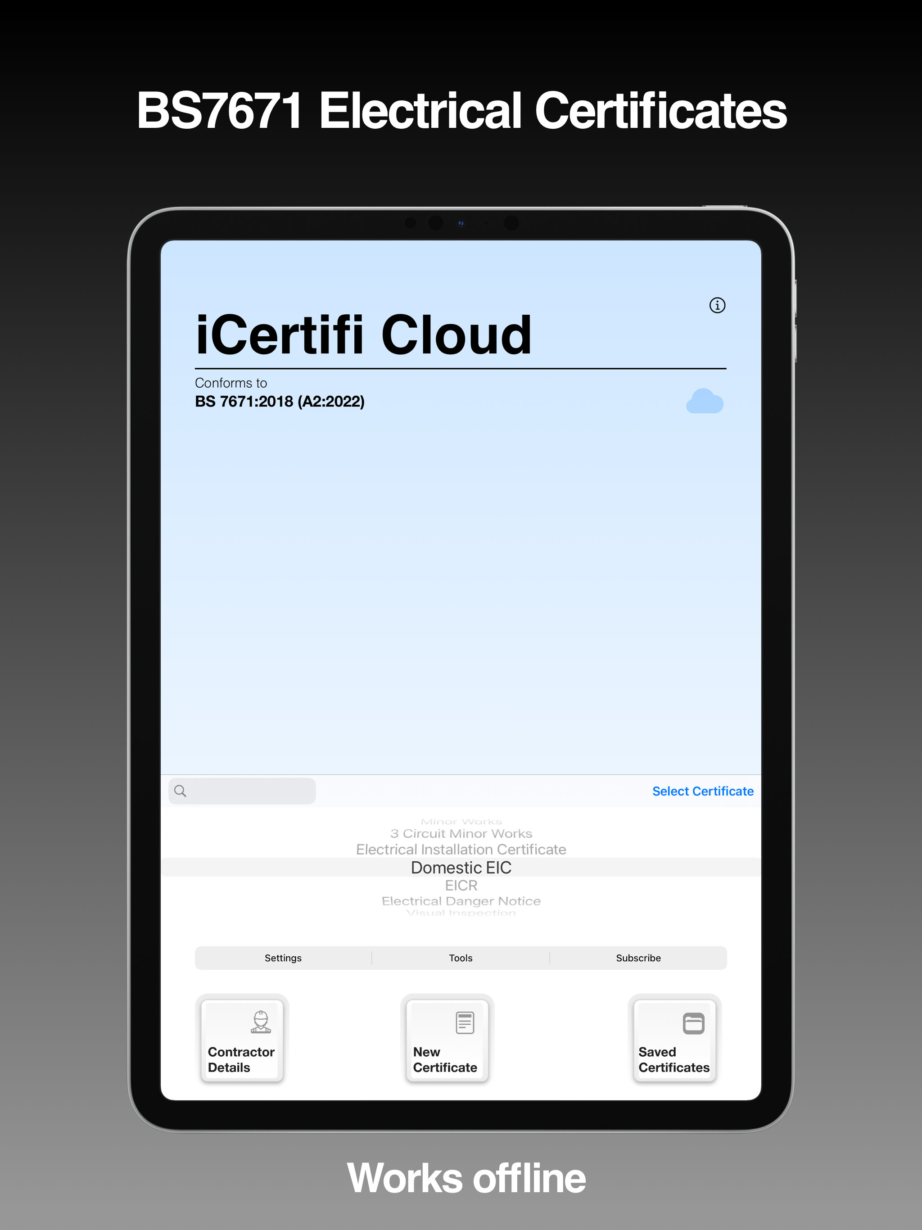Click the Conforms to label
The image size is (922, 1230).
[x=231, y=383]
